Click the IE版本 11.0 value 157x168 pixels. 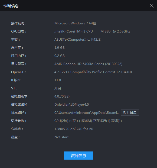58,80
